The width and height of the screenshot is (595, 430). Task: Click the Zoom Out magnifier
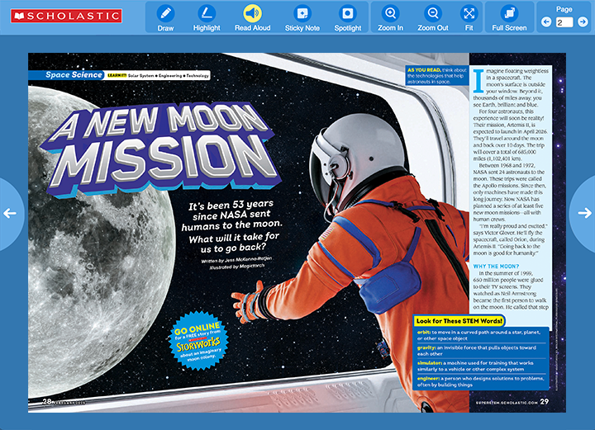click(x=432, y=18)
